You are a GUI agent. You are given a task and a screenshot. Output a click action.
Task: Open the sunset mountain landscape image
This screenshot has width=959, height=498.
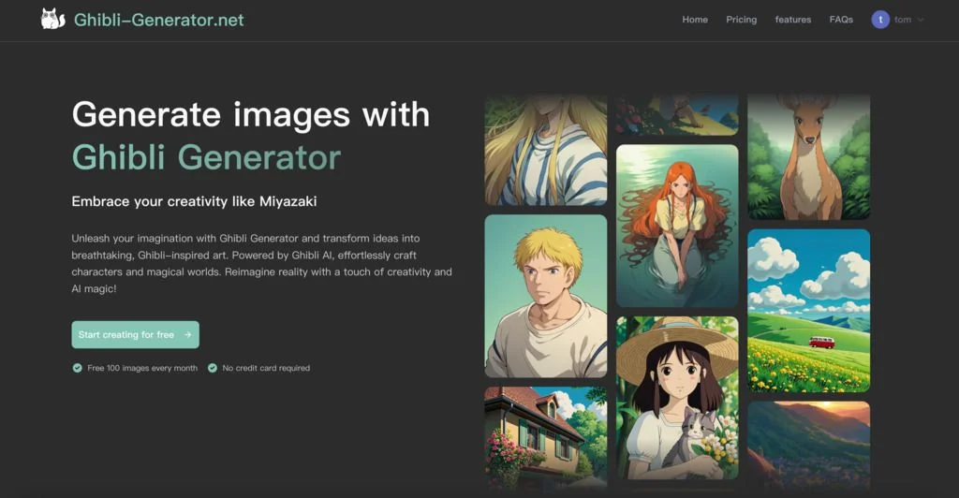(808, 446)
